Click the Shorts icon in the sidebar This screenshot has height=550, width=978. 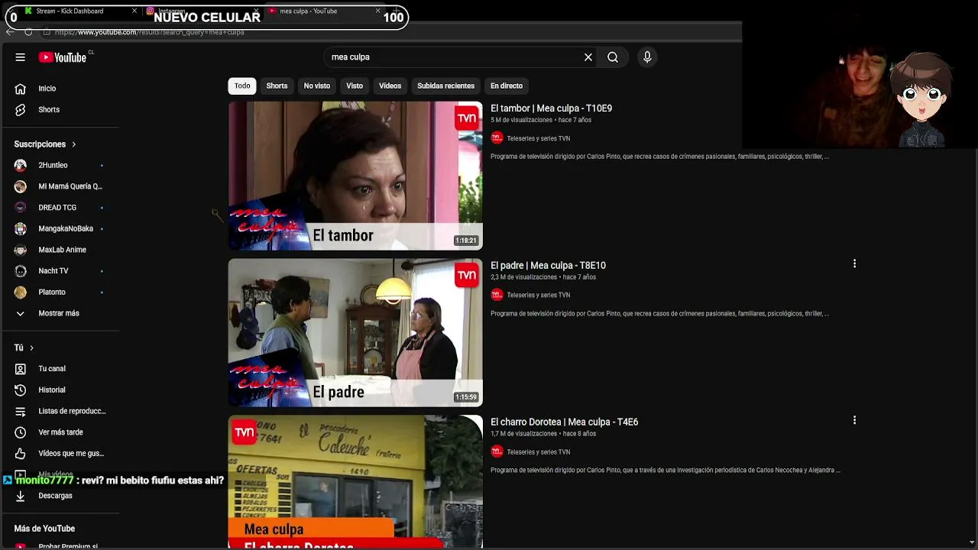point(21,110)
